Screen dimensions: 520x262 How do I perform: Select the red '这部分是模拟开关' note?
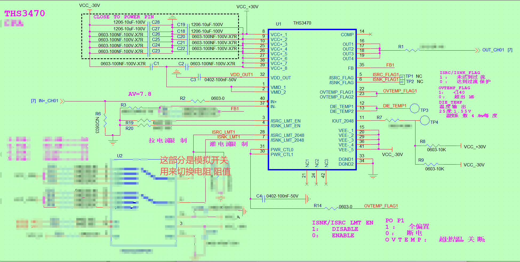tap(194, 160)
